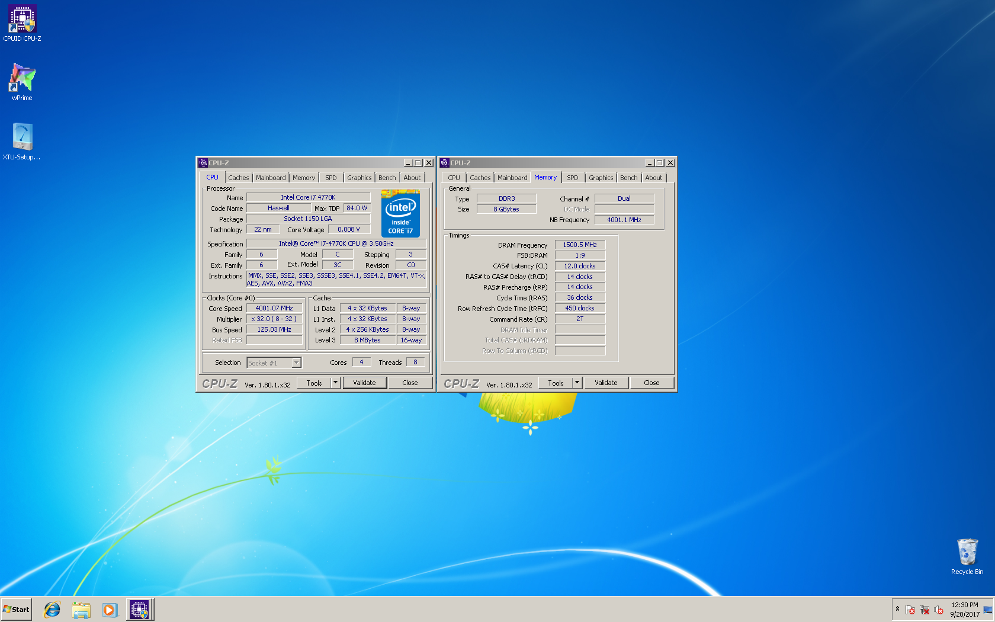The image size is (995, 622).
Task: Click the Row Refresh Cycle Time 450 clocks
Action: pos(580,308)
